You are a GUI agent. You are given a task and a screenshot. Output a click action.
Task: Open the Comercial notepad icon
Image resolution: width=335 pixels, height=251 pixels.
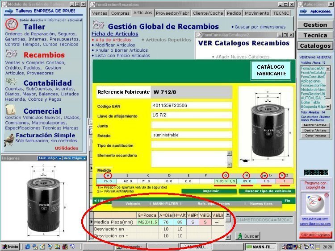11,110
